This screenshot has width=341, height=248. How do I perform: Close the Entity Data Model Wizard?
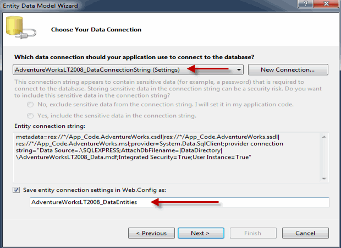click(327, 4)
